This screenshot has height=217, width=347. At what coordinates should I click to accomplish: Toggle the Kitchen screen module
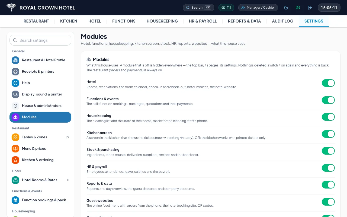(328, 134)
